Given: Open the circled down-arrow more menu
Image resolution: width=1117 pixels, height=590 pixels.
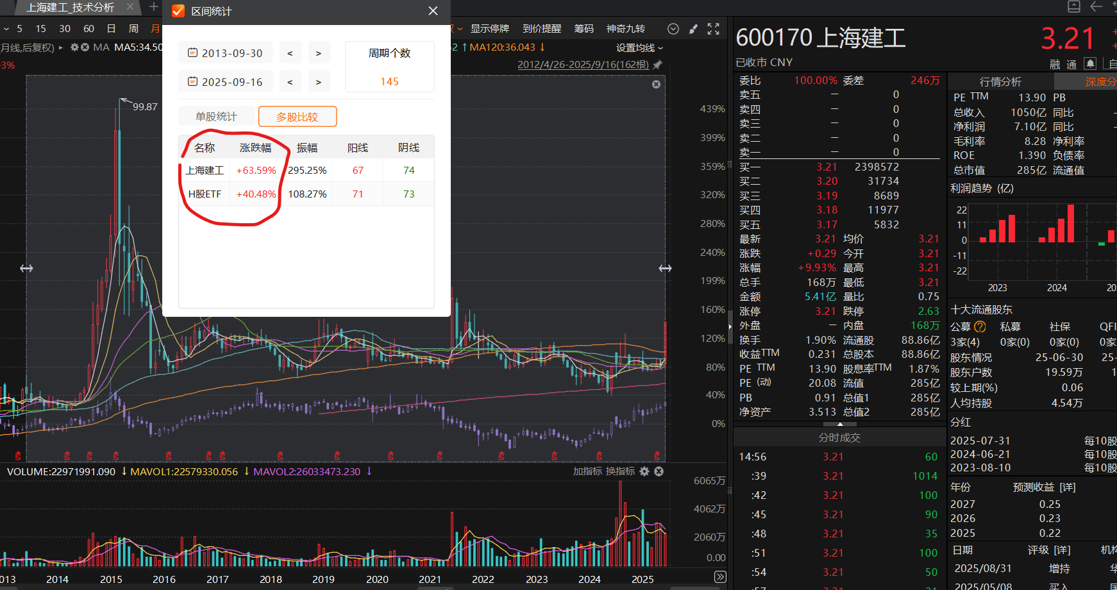Looking at the screenshot, I should [x=673, y=28].
